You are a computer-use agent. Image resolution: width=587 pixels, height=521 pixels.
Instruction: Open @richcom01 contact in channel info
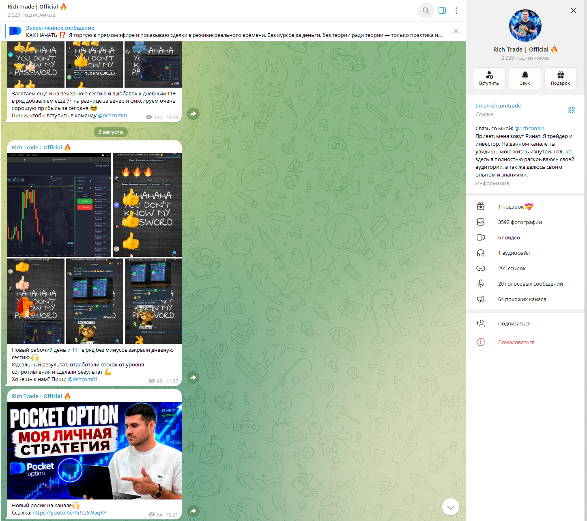[529, 129]
